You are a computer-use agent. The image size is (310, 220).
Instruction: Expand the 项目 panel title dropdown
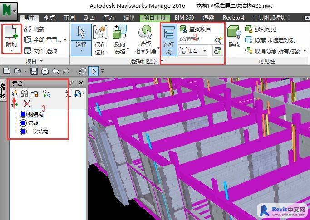point(41,61)
